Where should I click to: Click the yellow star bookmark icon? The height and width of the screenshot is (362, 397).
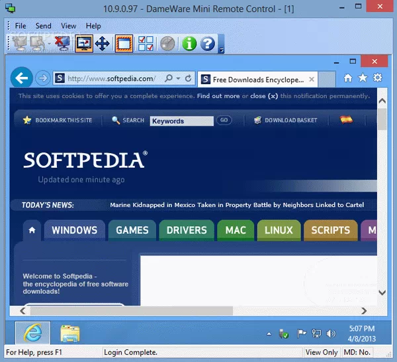pyautogui.click(x=27, y=120)
